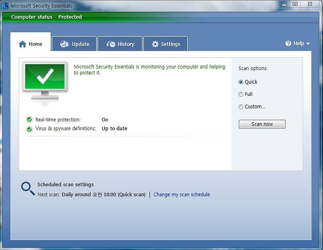Click the scheduled scan magnifying glass icon

click(28, 189)
